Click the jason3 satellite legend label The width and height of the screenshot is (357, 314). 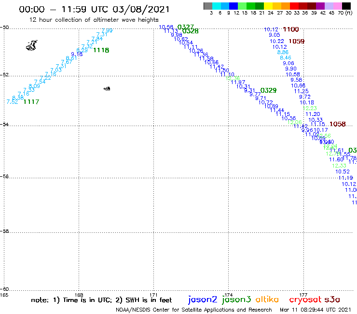tap(236, 300)
